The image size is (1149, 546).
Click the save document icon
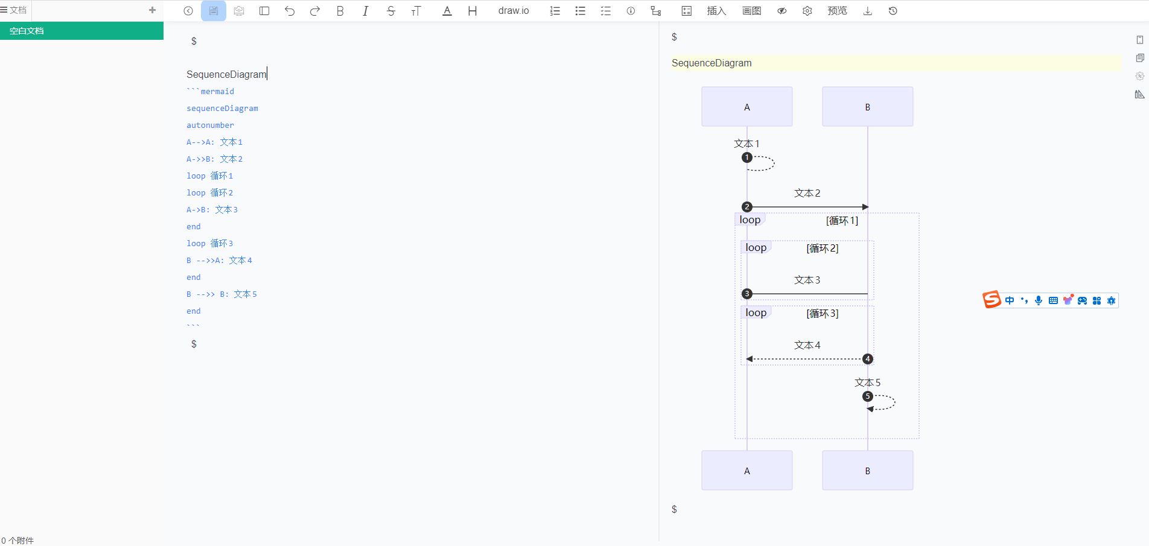[214, 11]
